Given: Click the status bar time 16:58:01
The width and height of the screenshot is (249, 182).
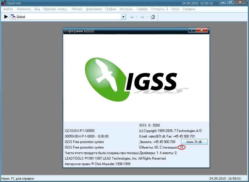Looking at the screenshot, I should pos(234,179).
